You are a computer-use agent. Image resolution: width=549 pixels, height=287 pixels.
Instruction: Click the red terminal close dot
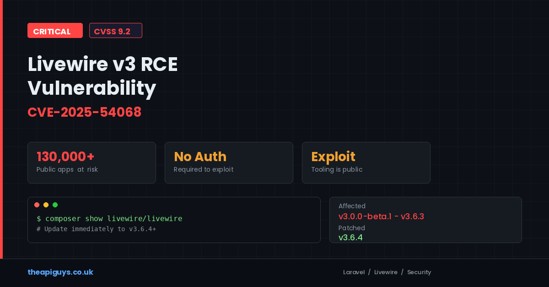[37, 205]
